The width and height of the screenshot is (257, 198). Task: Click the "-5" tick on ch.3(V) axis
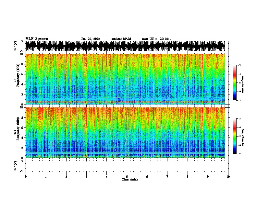click(22, 171)
